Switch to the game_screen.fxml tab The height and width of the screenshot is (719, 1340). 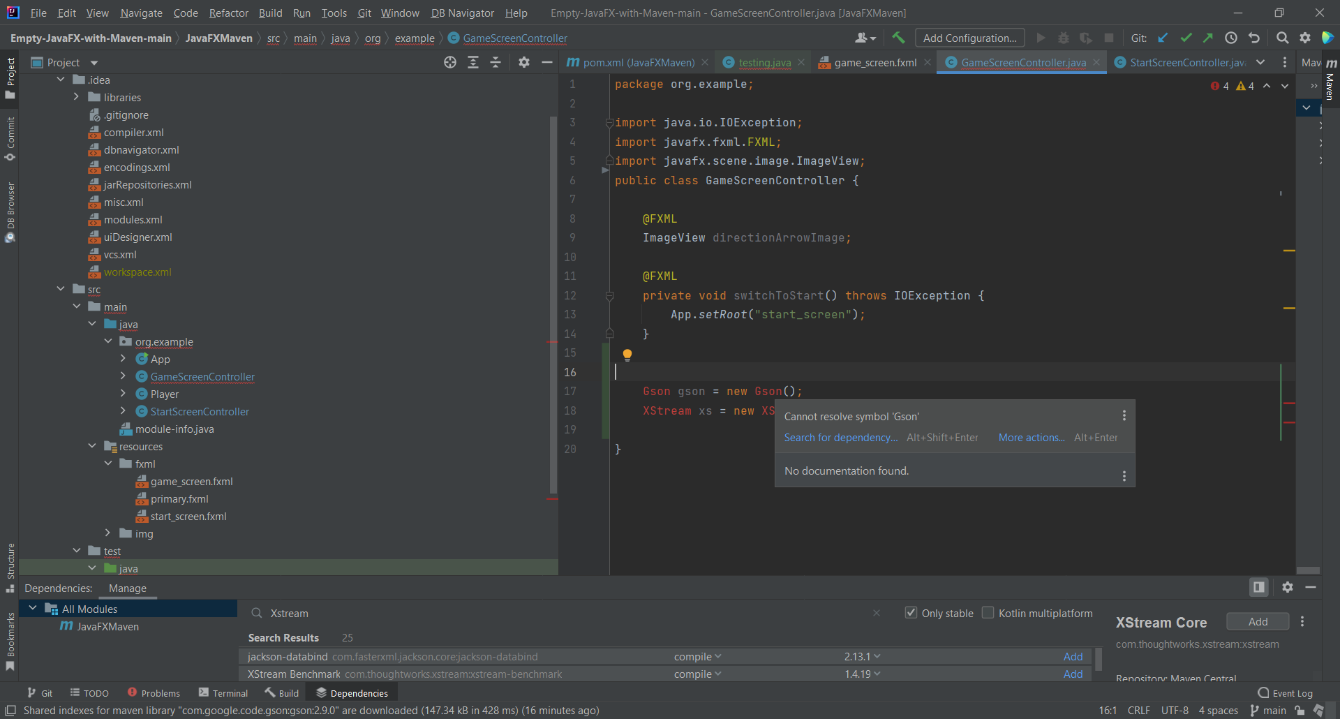coord(875,62)
